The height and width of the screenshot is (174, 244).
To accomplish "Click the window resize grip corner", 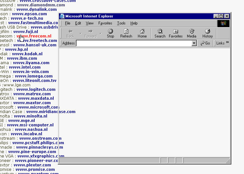I will point(228,161).
